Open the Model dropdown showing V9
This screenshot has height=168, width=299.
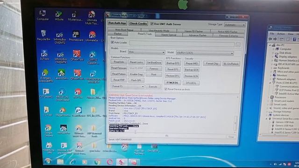pyautogui.click(x=205, y=53)
